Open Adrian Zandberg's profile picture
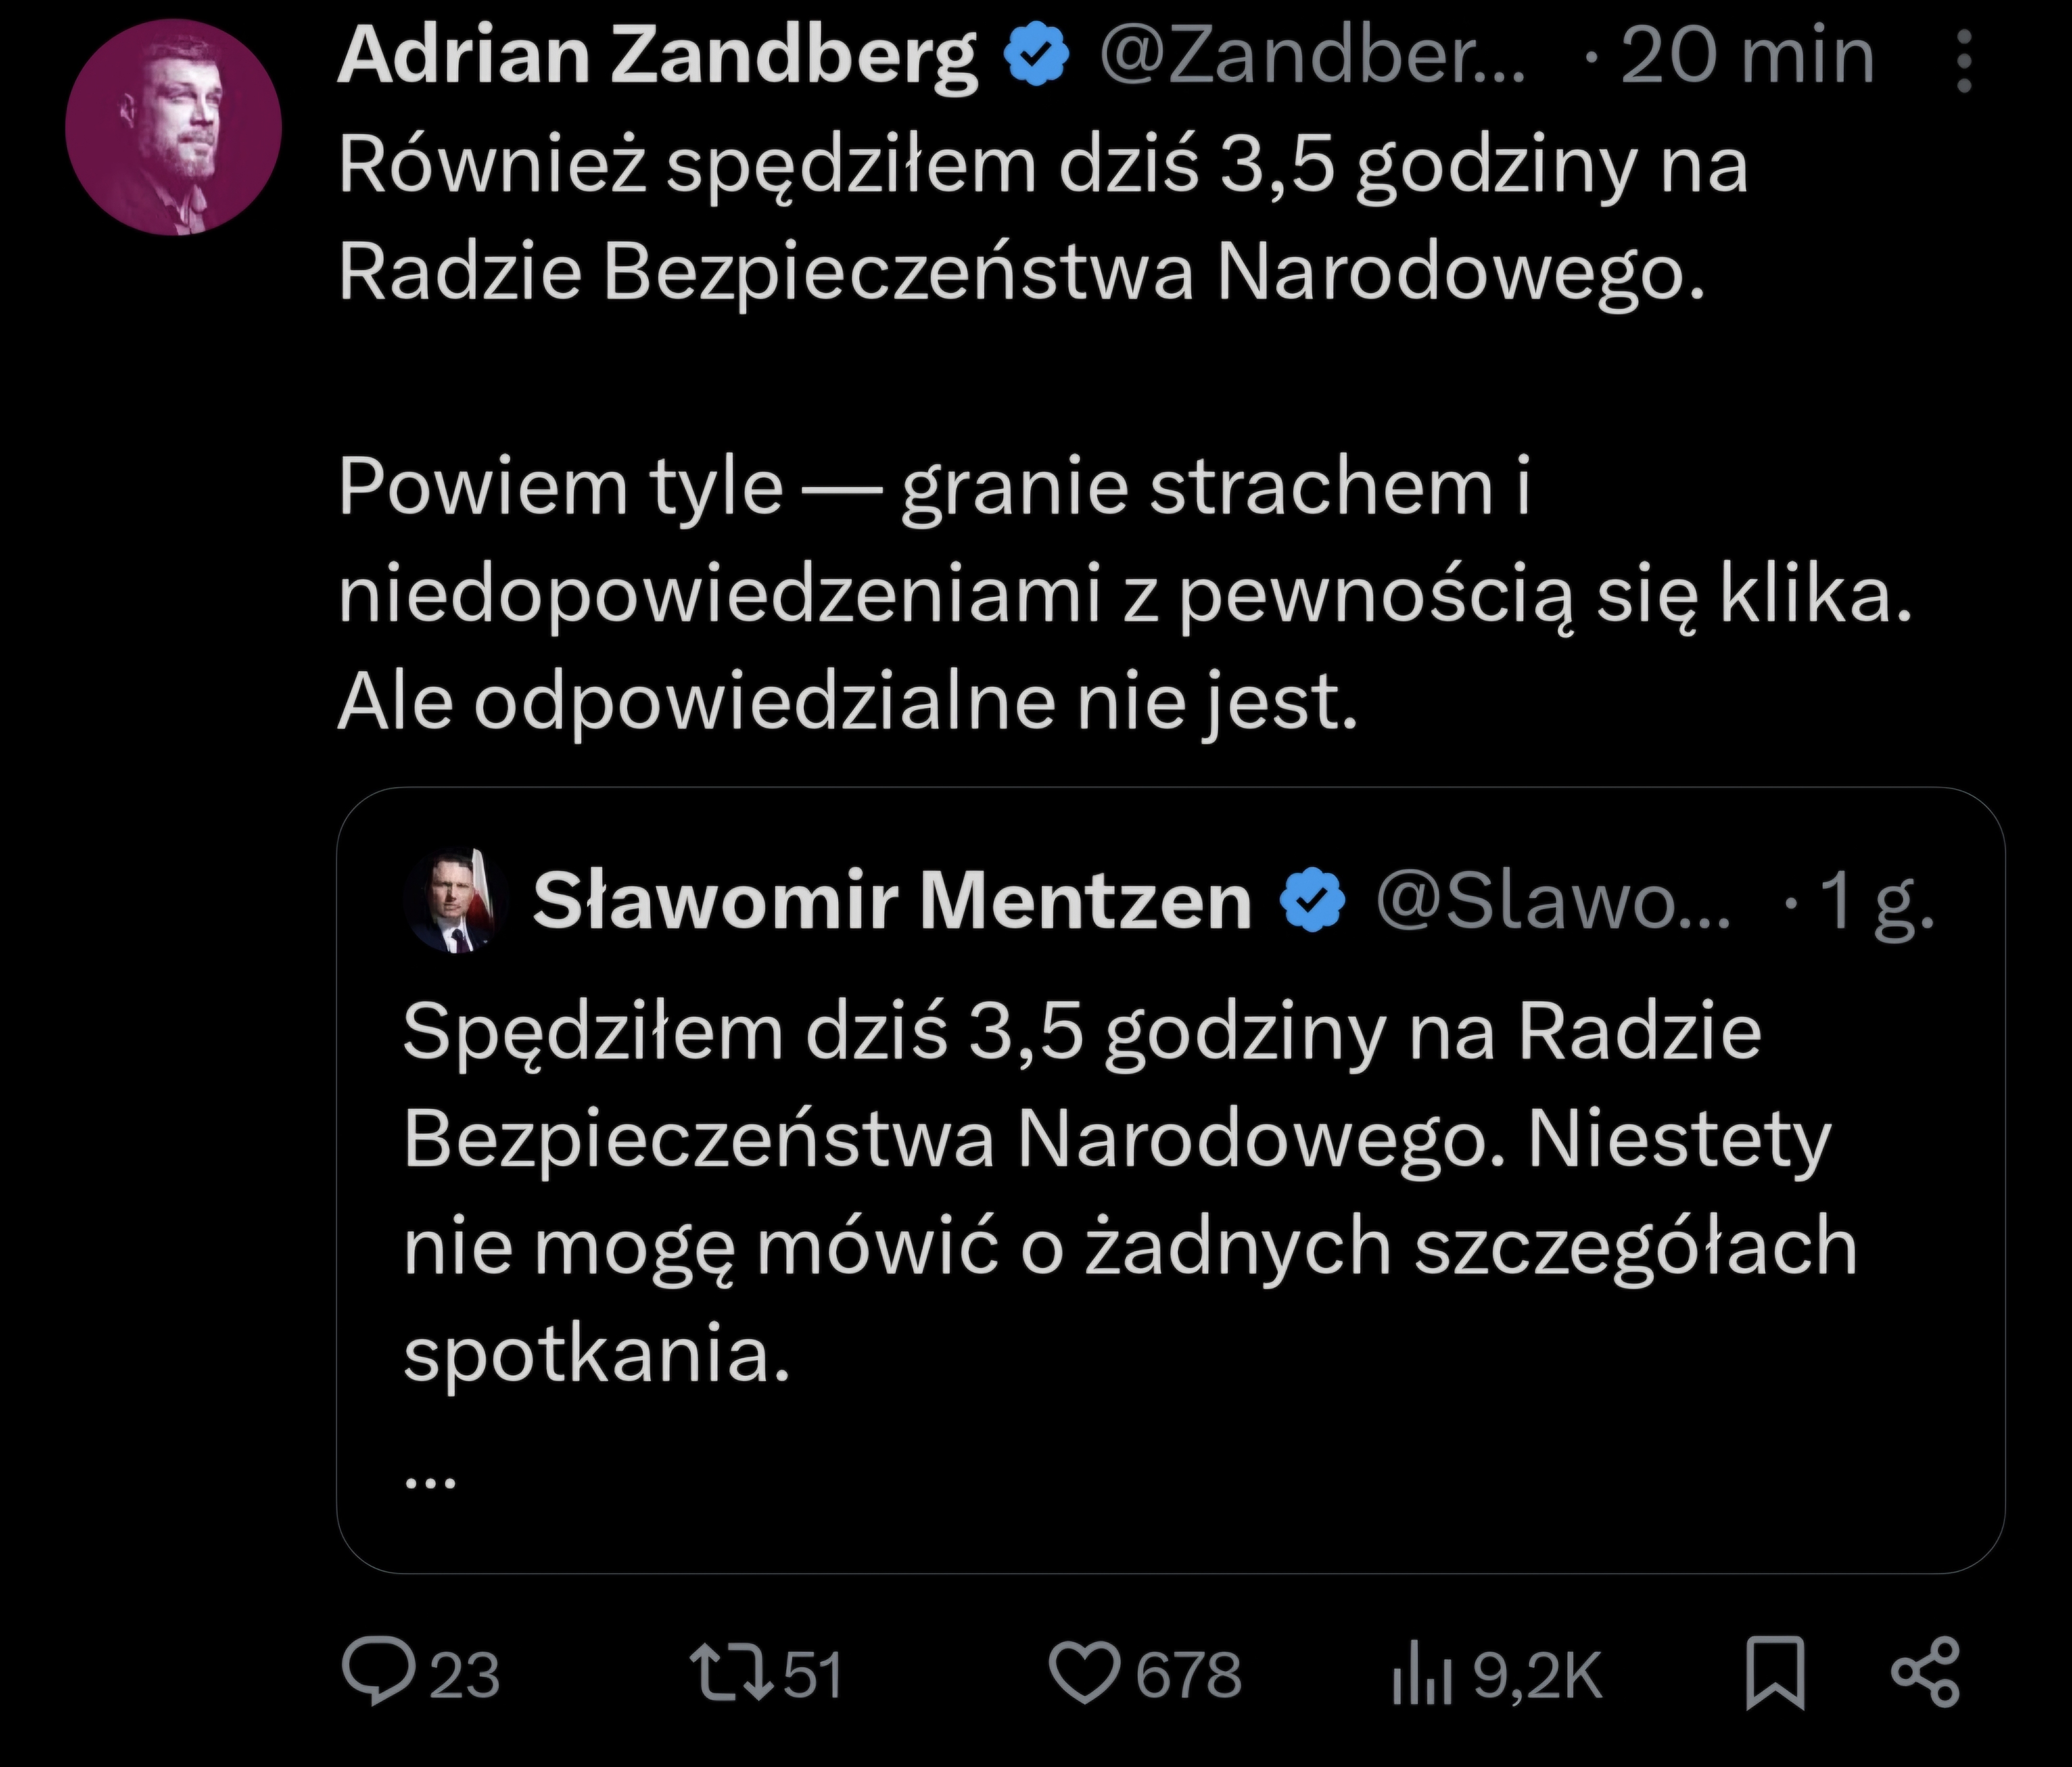Screen dimensions: 2072x1767 coord(174,128)
